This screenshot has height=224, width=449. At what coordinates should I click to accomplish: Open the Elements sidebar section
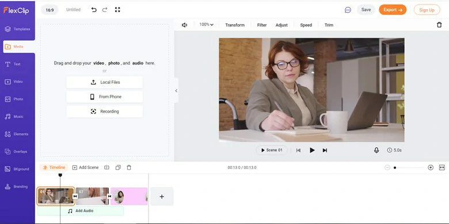click(x=16, y=134)
